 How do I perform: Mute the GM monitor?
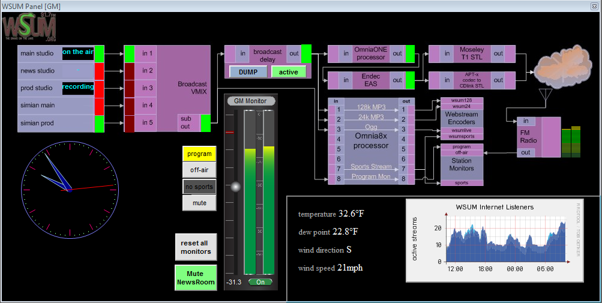tap(199, 203)
